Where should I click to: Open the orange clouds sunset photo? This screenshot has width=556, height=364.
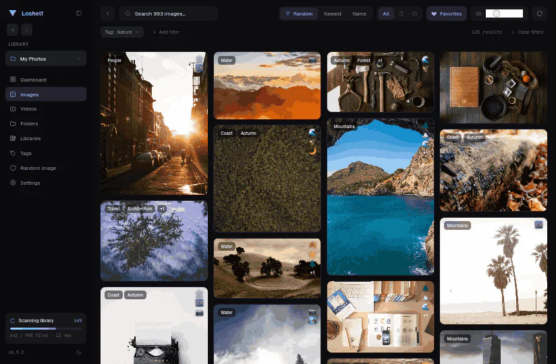point(267,86)
